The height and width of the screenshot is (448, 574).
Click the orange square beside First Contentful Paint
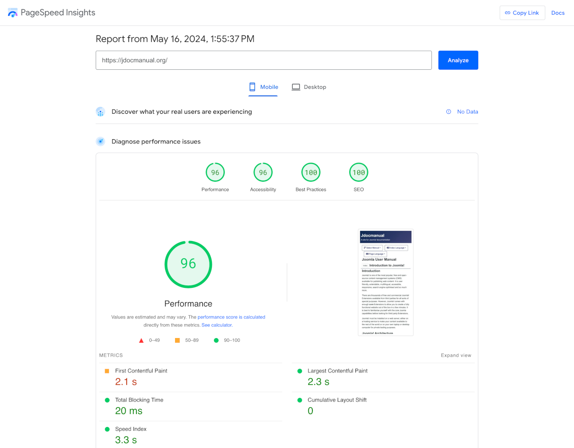[106, 371]
